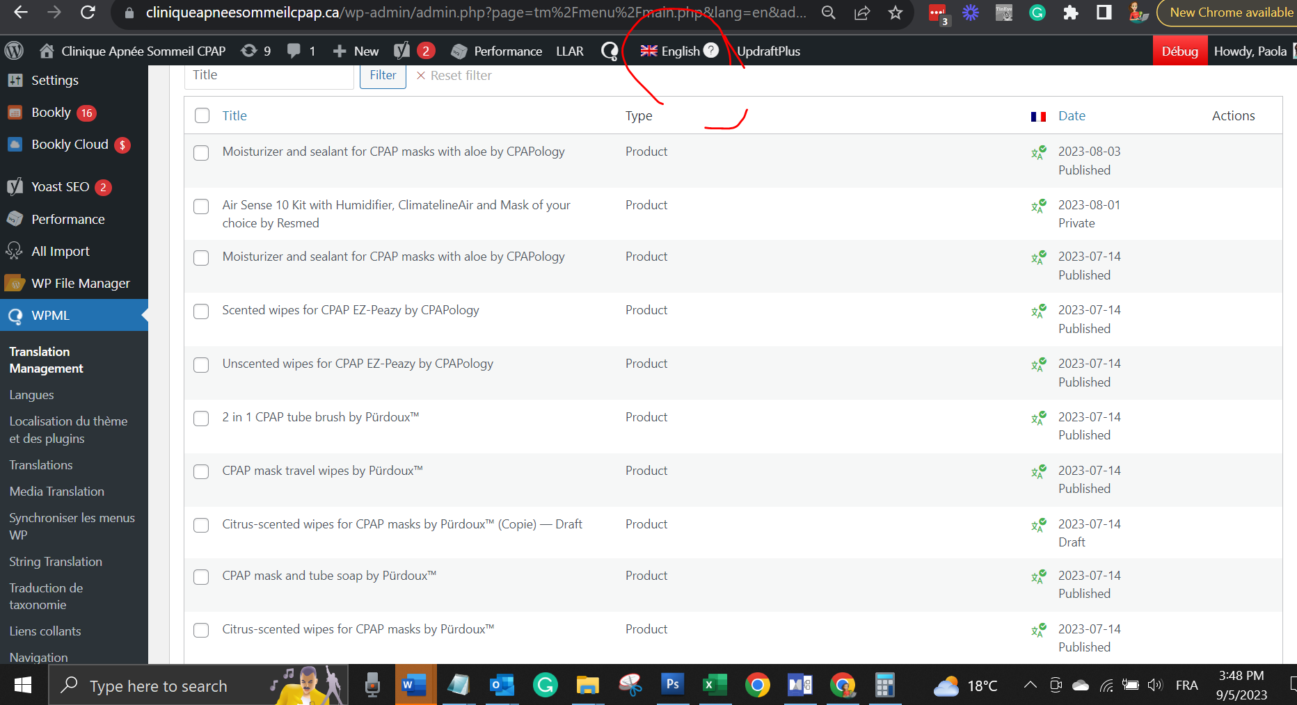
Task: Click the Title filter input field
Action: pyautogui.click(x=269, y=75)
